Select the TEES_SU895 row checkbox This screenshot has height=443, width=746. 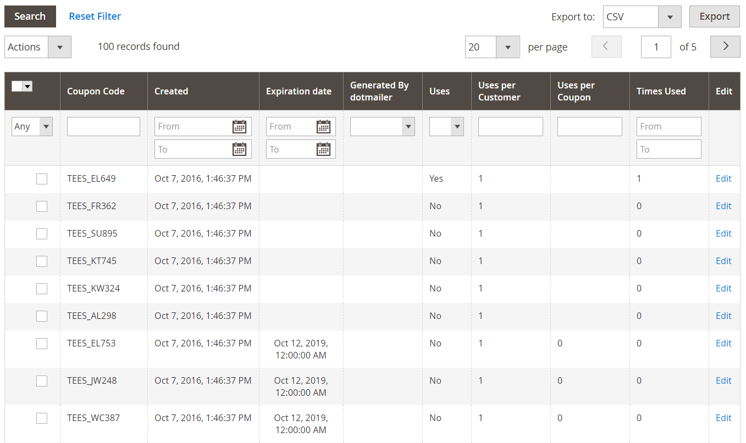42,234
